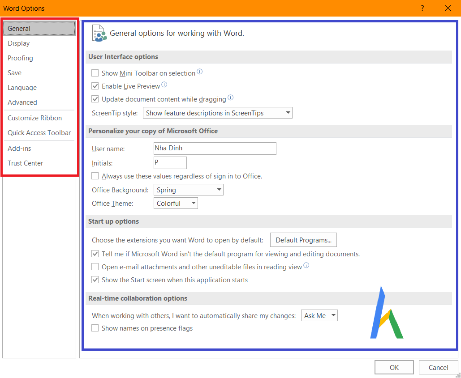This screenshot has height=378, width=461.
Task: Click the General options header icon
Action: 99,33
